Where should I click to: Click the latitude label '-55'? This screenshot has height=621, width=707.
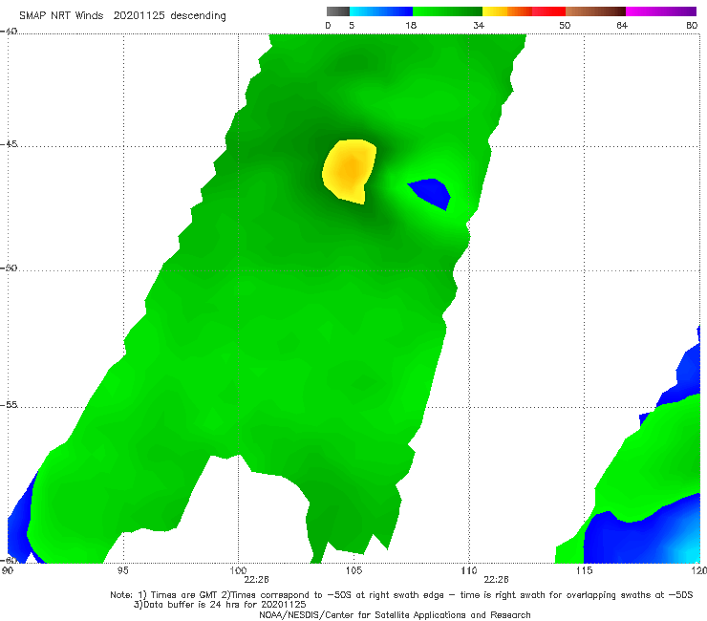coord(9,405)
